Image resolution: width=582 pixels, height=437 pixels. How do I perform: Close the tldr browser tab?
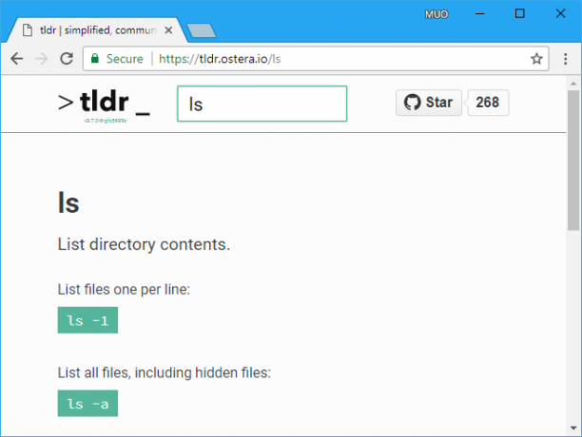click(x=168, y=30)
